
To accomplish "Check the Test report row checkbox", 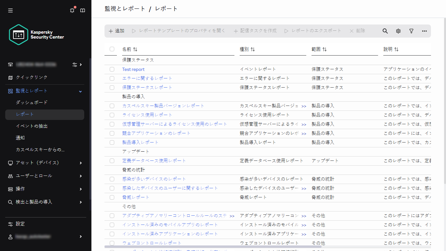I will click(112, 69).
